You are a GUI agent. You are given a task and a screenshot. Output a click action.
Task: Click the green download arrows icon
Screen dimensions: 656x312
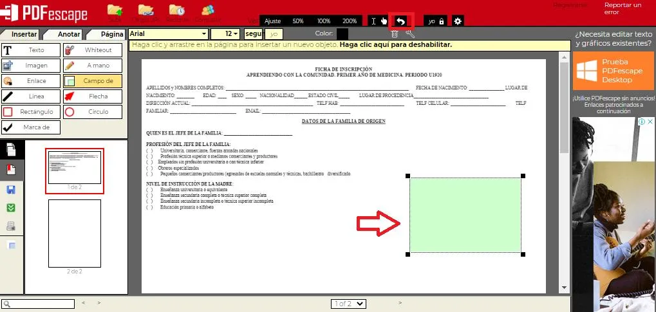pos(11,207)
